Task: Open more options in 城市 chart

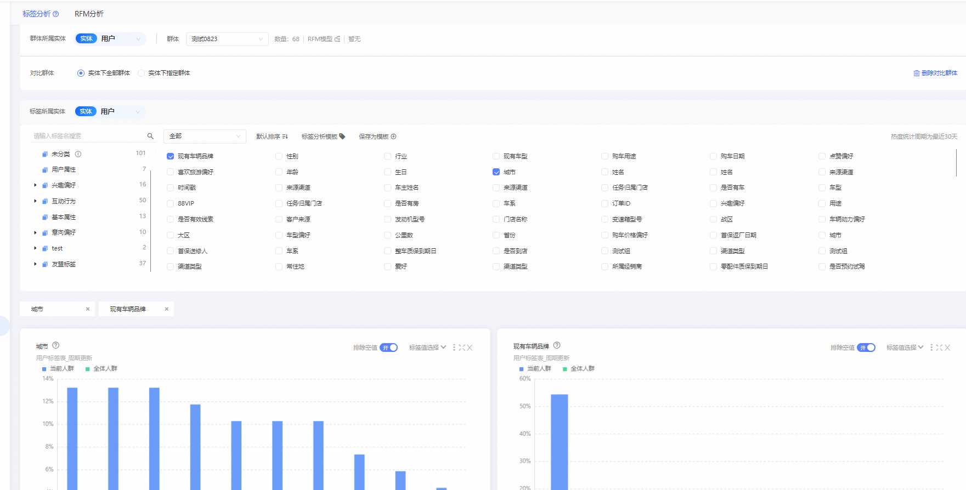Action: (x=454, y=347)
